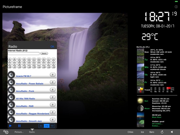Favorite AccuRadio - Smooth Jazz with F

point(53,120)
